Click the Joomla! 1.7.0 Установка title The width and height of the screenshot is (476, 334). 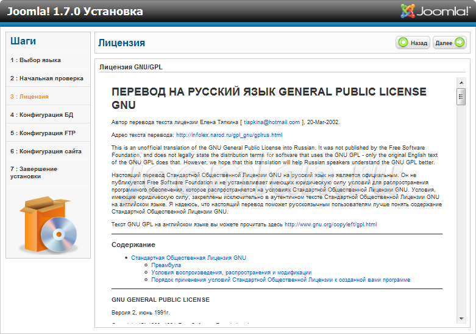75,11
